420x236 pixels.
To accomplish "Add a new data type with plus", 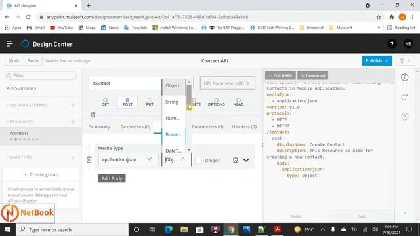I will [x=73, y=157].
